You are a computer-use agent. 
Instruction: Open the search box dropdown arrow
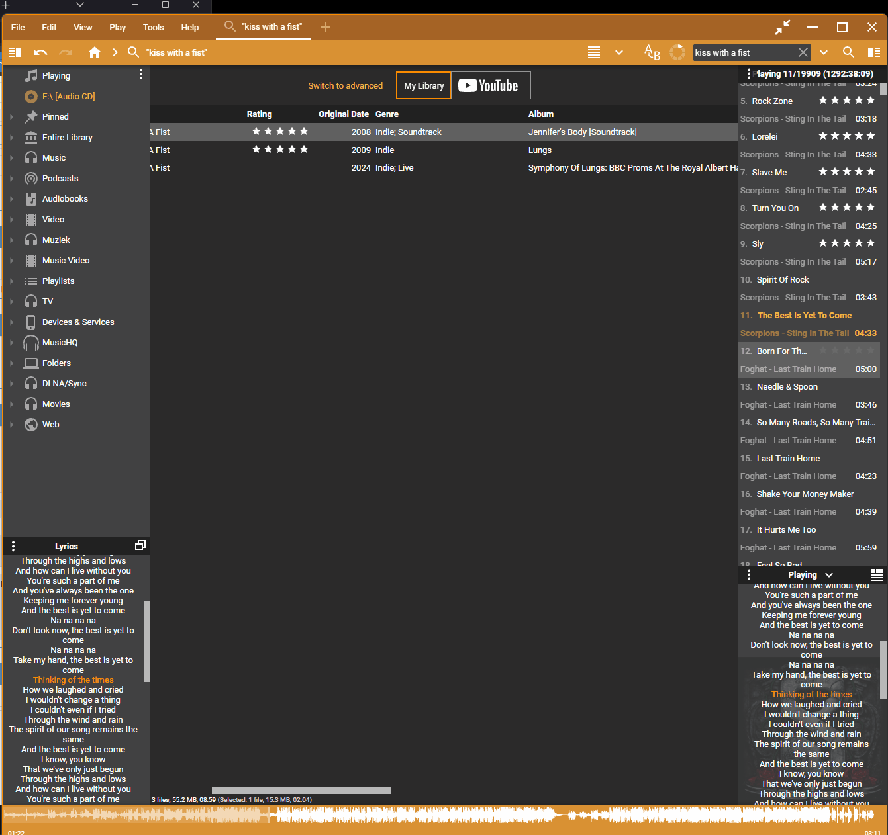tap(824, 52)
